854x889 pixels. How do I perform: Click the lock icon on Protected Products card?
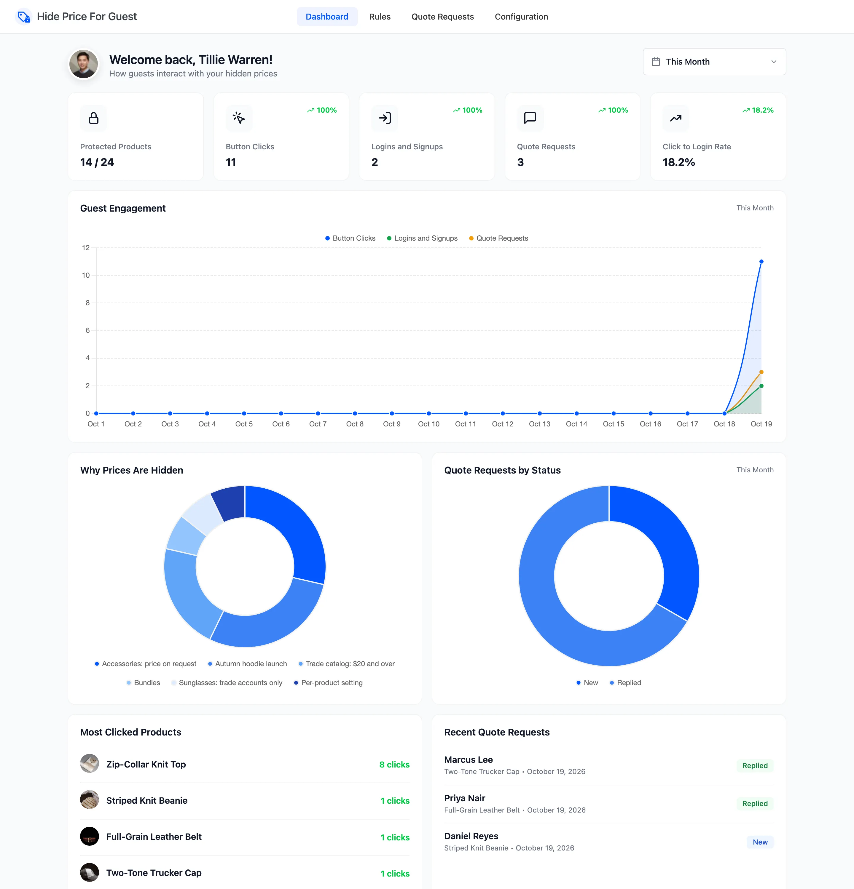click(93, 118)
